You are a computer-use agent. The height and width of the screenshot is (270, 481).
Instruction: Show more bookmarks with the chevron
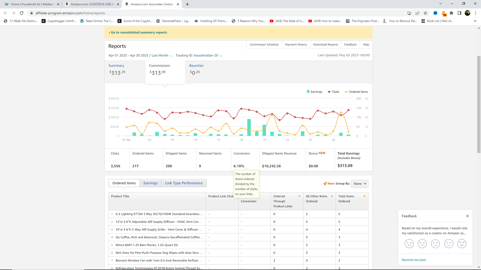[x=475, y=21]
